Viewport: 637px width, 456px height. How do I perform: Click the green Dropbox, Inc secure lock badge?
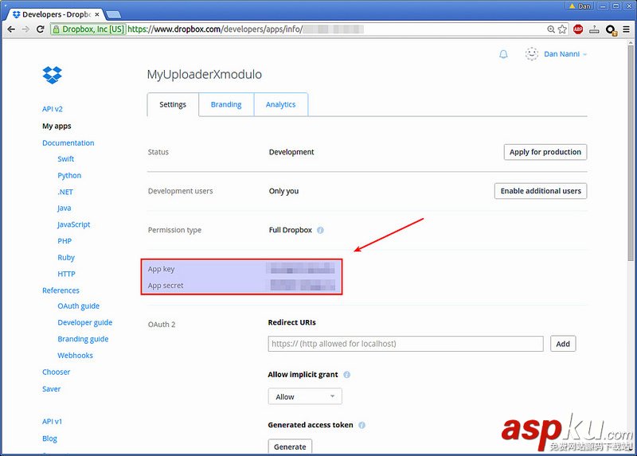pyautogui.click(x=88, y=29)
